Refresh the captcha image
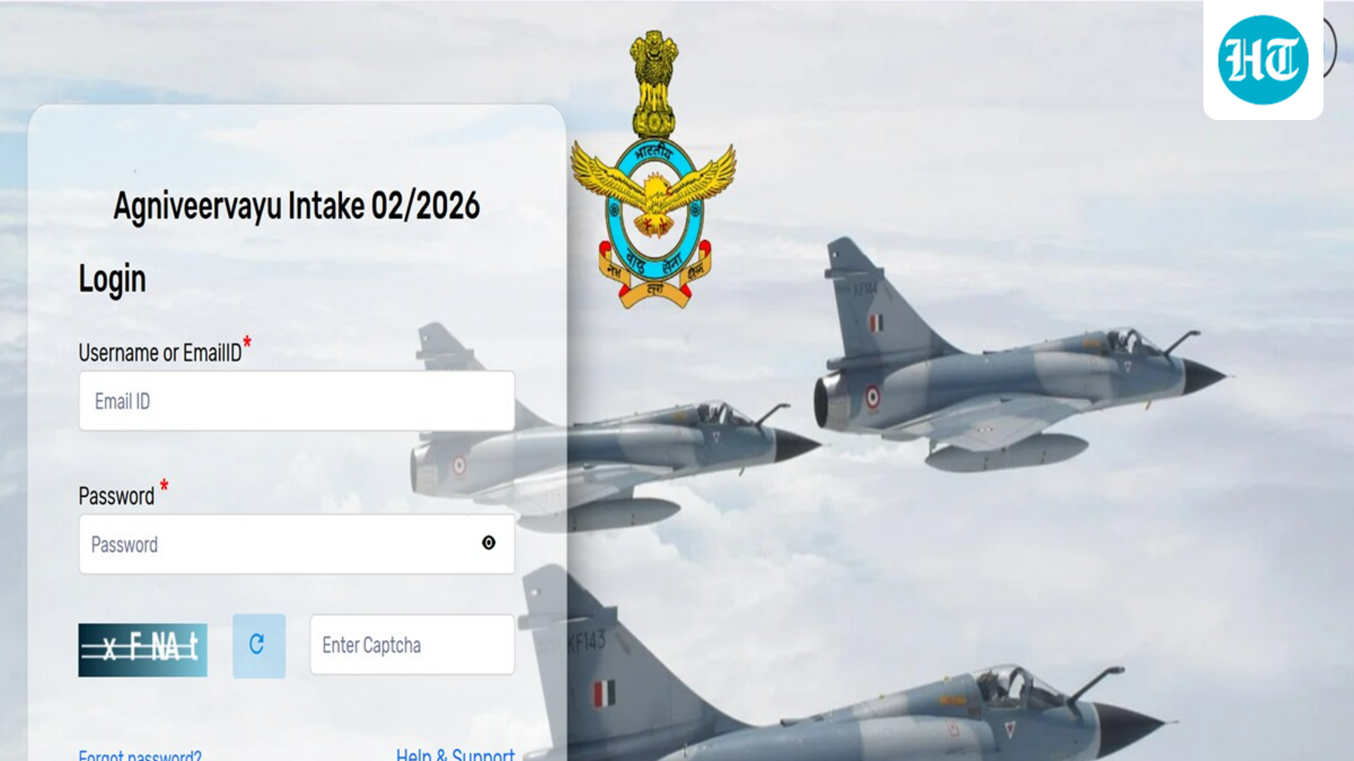The height and width of the screenshot is (761, 1354). coord(258,645)
